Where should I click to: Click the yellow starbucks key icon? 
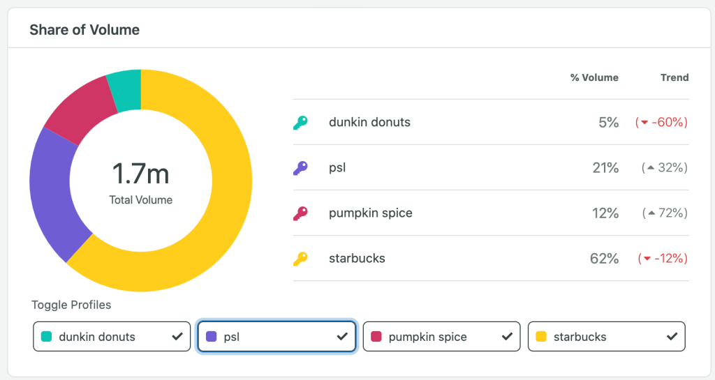click(x=300, y=259)
